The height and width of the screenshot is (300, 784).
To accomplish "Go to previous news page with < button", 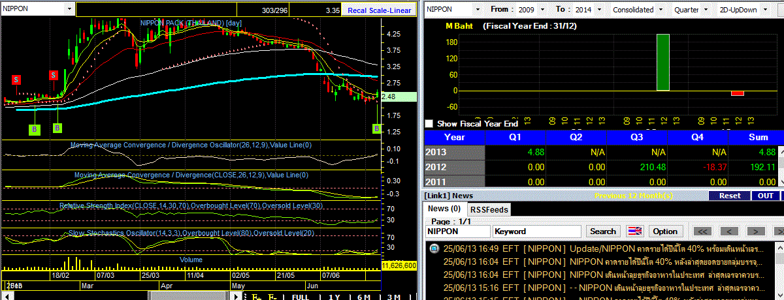I will point(729,231).
